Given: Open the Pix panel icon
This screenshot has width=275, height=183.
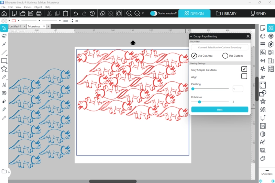Looking at the screenshot, I should 263,126.
